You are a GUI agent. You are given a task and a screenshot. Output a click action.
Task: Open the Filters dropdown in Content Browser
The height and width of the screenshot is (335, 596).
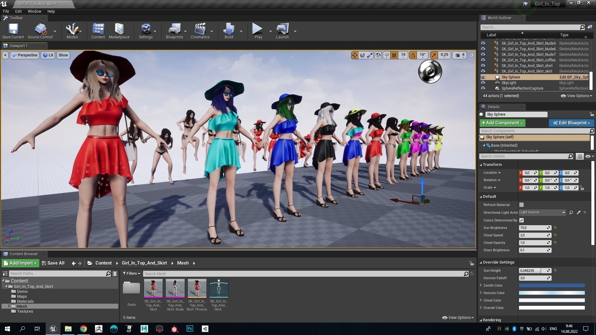point(131,274)
